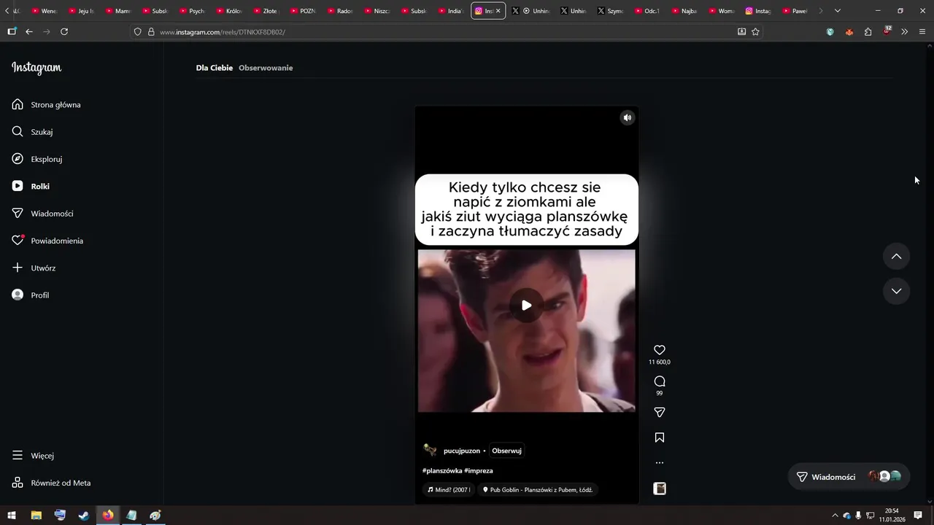
Task: Open the site permissions lock icon
Action: (151, 31)
